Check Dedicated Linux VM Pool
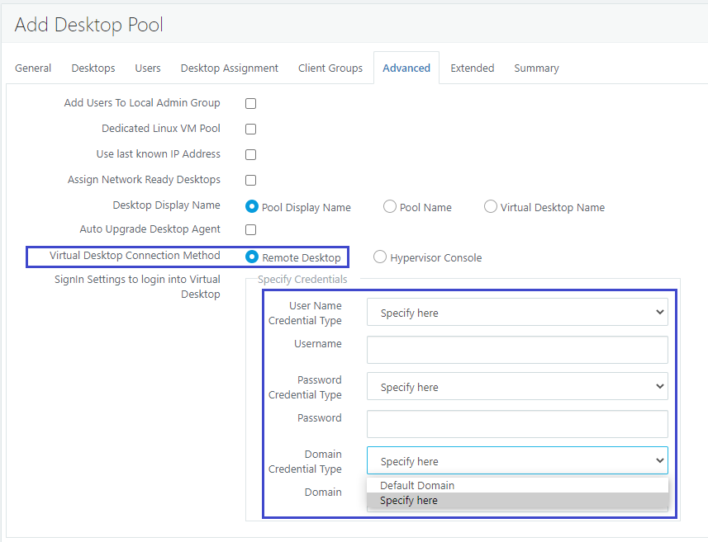 [x=250, y=129]
